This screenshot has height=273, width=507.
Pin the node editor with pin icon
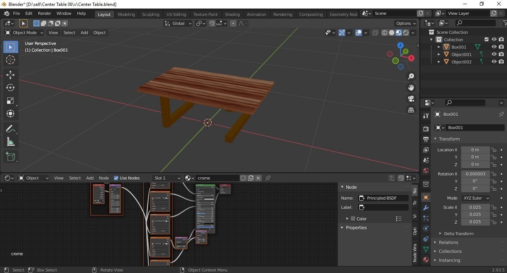coord(268,178)
